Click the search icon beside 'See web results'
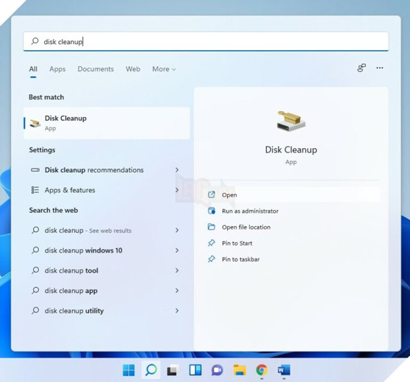The height and width of the screenshot is (382, 410). pyautogui.click(x=35, y=230)
